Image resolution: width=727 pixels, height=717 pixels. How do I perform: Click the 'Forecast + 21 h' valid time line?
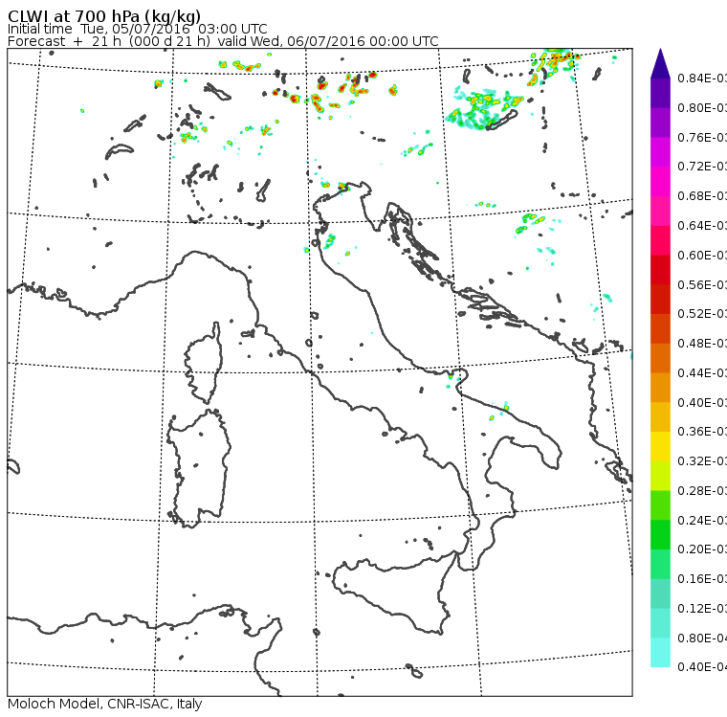pos(223,41)
